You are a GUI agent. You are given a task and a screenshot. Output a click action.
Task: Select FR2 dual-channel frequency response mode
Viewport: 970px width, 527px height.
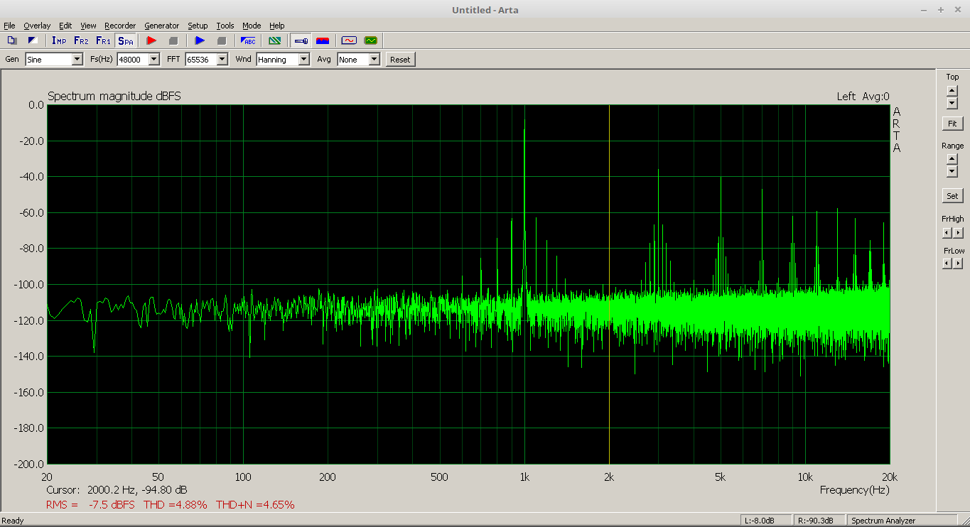click(x=81, y=40)
